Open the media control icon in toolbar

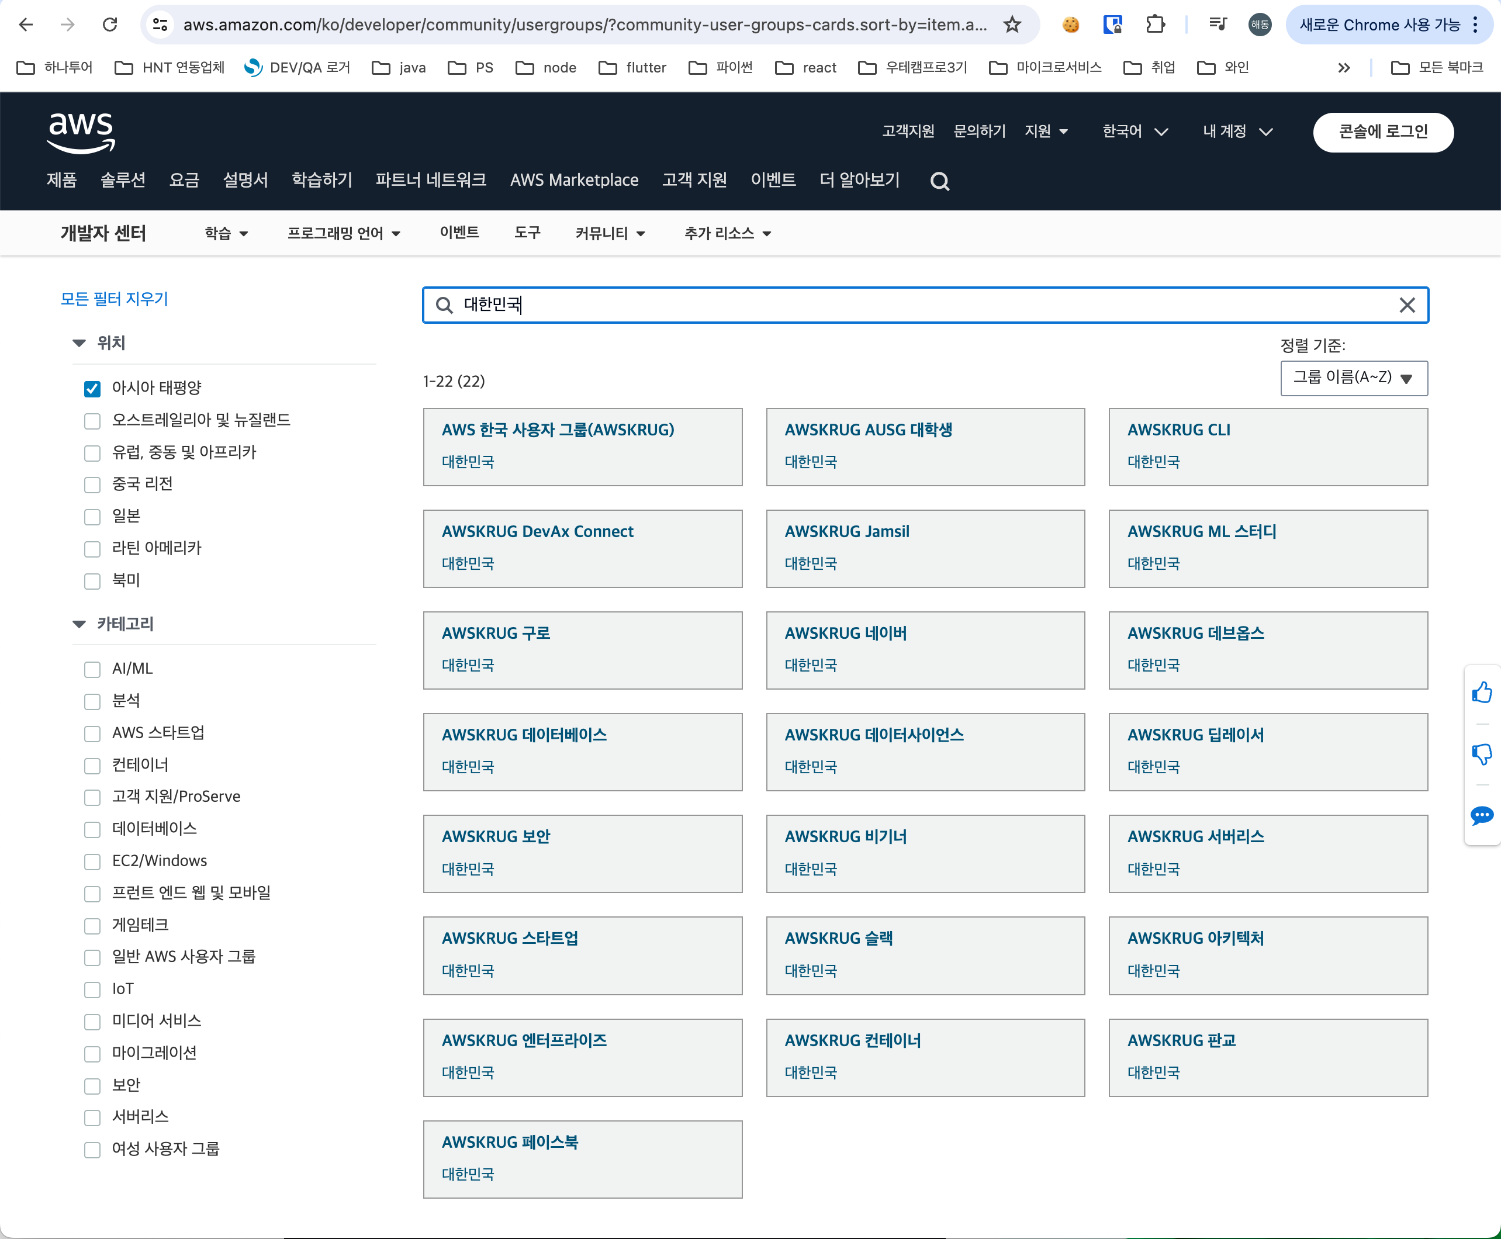(x=1218, y=25)
